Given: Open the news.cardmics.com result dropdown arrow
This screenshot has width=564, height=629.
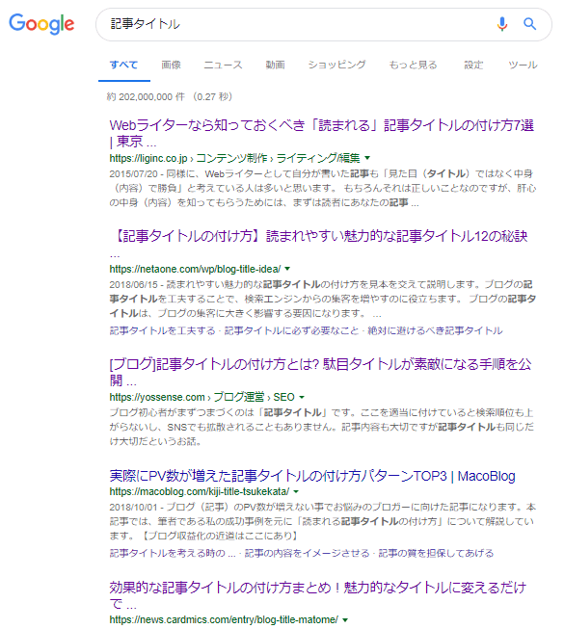Looking at the screenshot, I should pyautogui.click(x=345, y=620).
